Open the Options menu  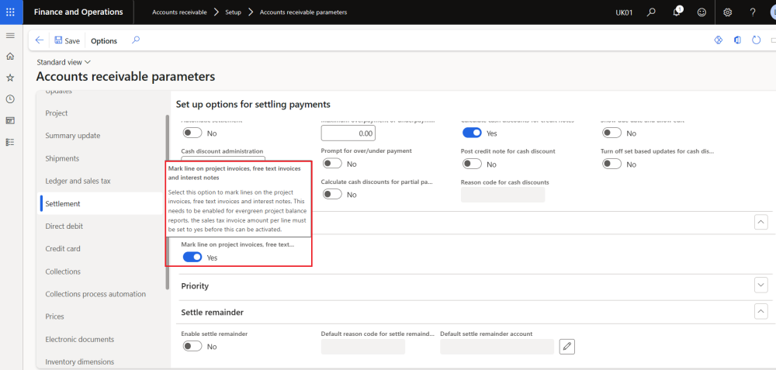click(x=104, y=41)
